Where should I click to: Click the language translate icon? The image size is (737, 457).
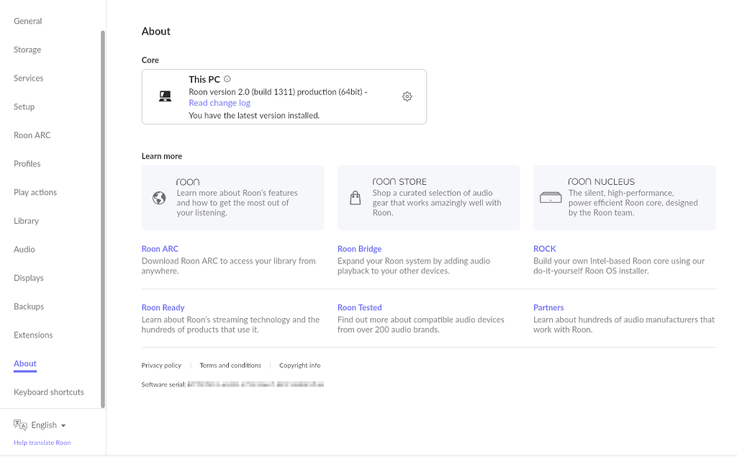tap(20, 425)
